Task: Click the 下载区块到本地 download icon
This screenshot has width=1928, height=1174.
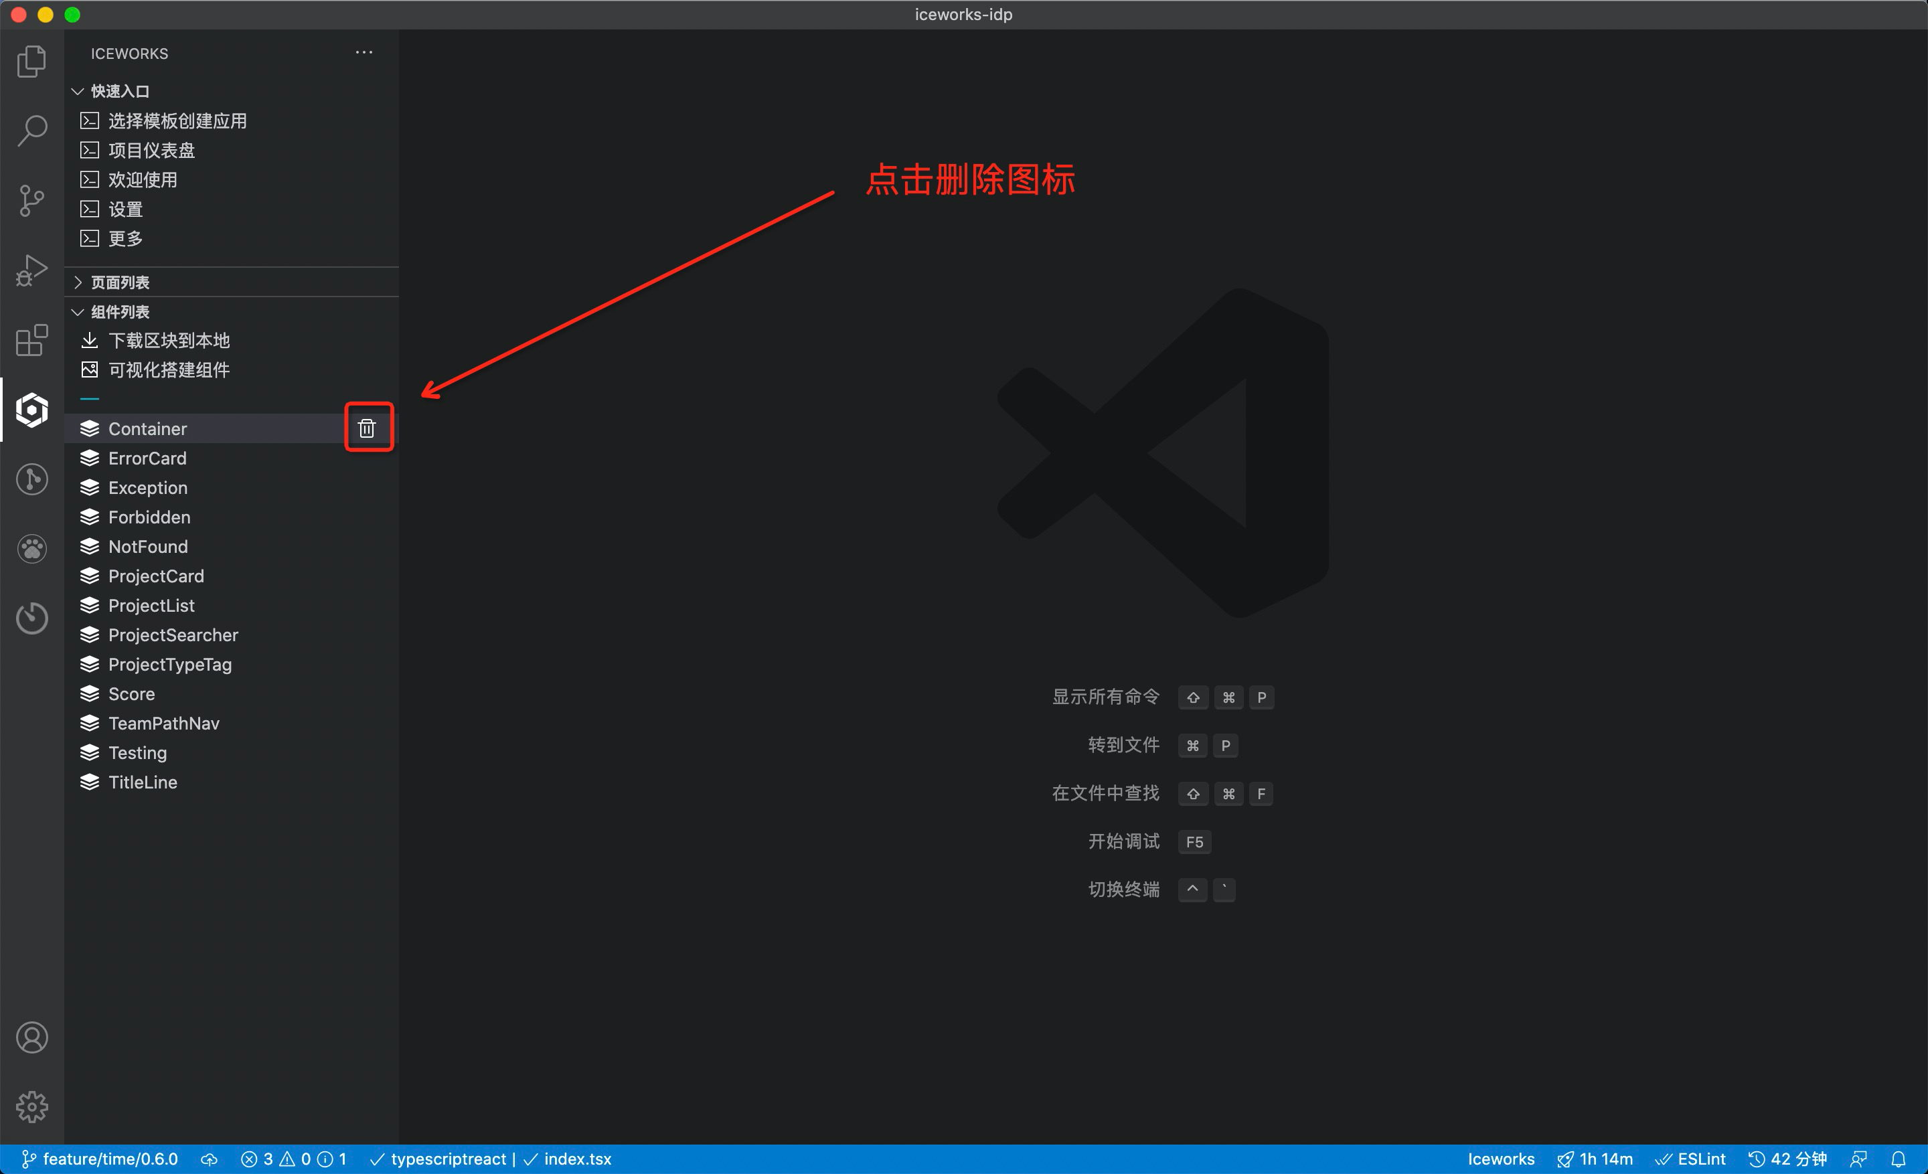Action: click(89, 340)
